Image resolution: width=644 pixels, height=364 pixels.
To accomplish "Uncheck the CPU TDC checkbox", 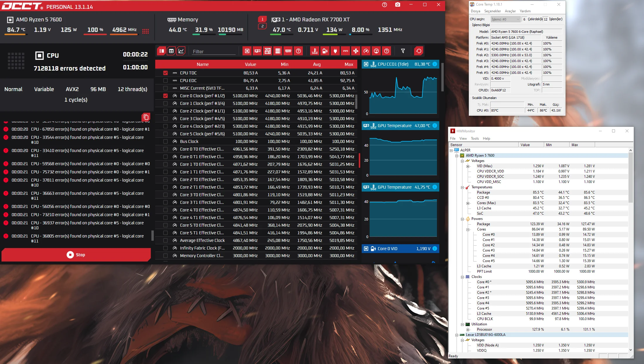I will pos(165,73).
